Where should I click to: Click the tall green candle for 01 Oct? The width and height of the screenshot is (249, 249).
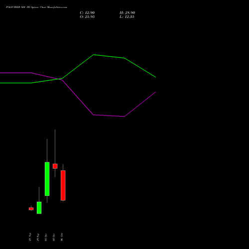click(47, 179)
